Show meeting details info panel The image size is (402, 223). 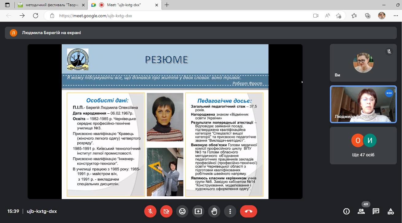346,211
